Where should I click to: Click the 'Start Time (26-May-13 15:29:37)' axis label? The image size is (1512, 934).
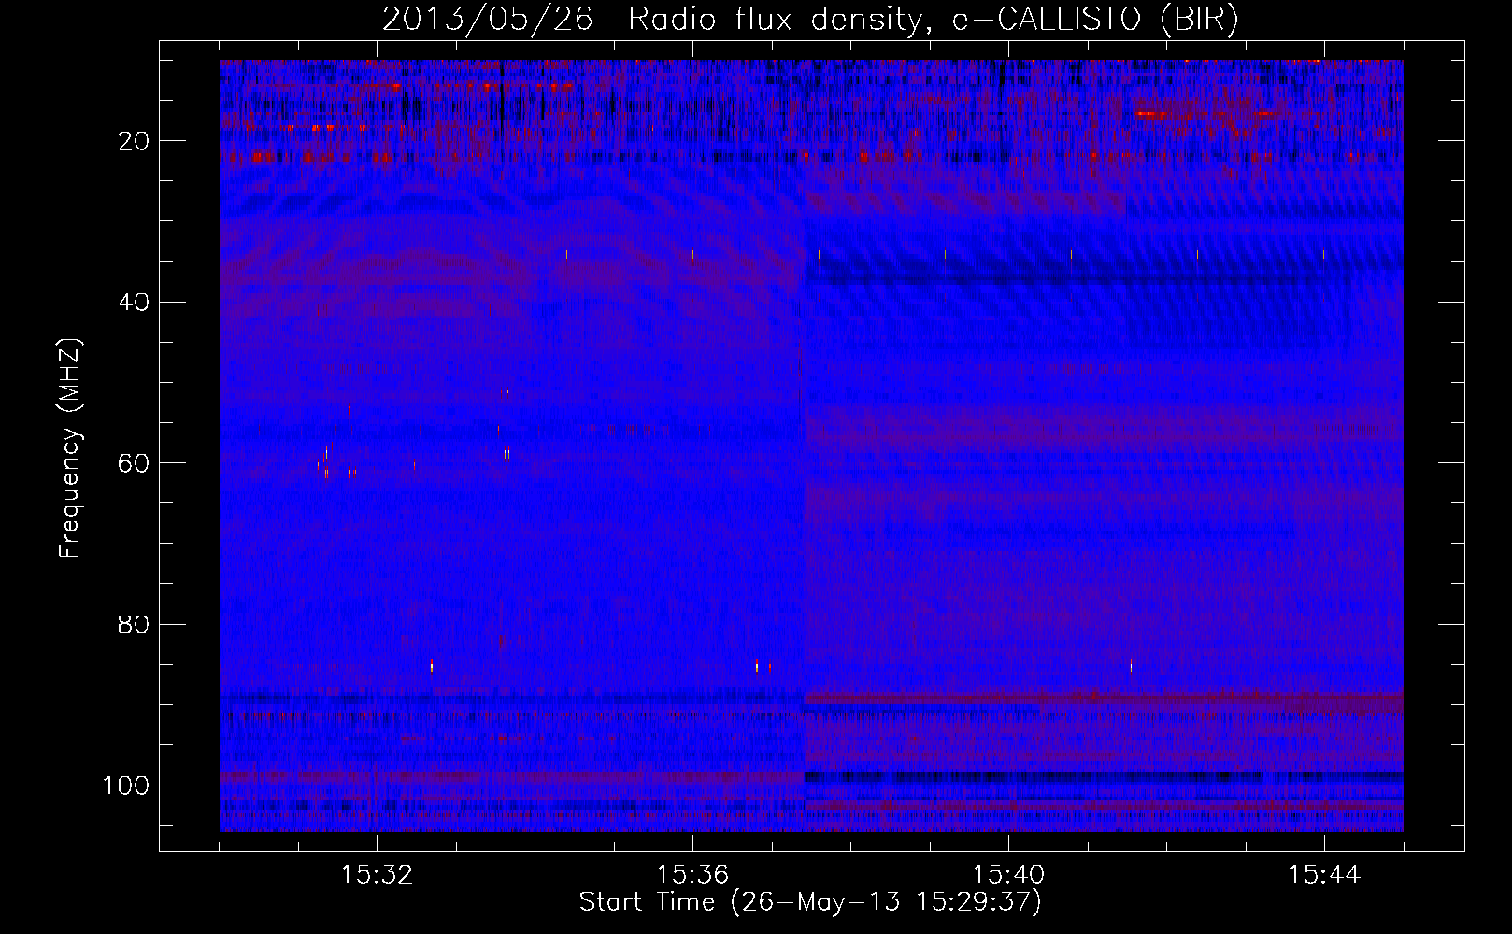click(x=810, y=902)
